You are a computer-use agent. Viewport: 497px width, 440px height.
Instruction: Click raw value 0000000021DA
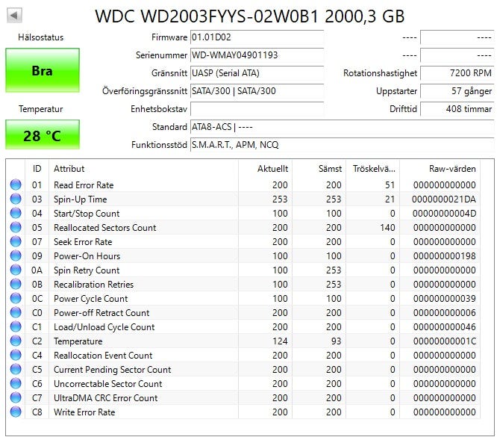tap(444, 199)
